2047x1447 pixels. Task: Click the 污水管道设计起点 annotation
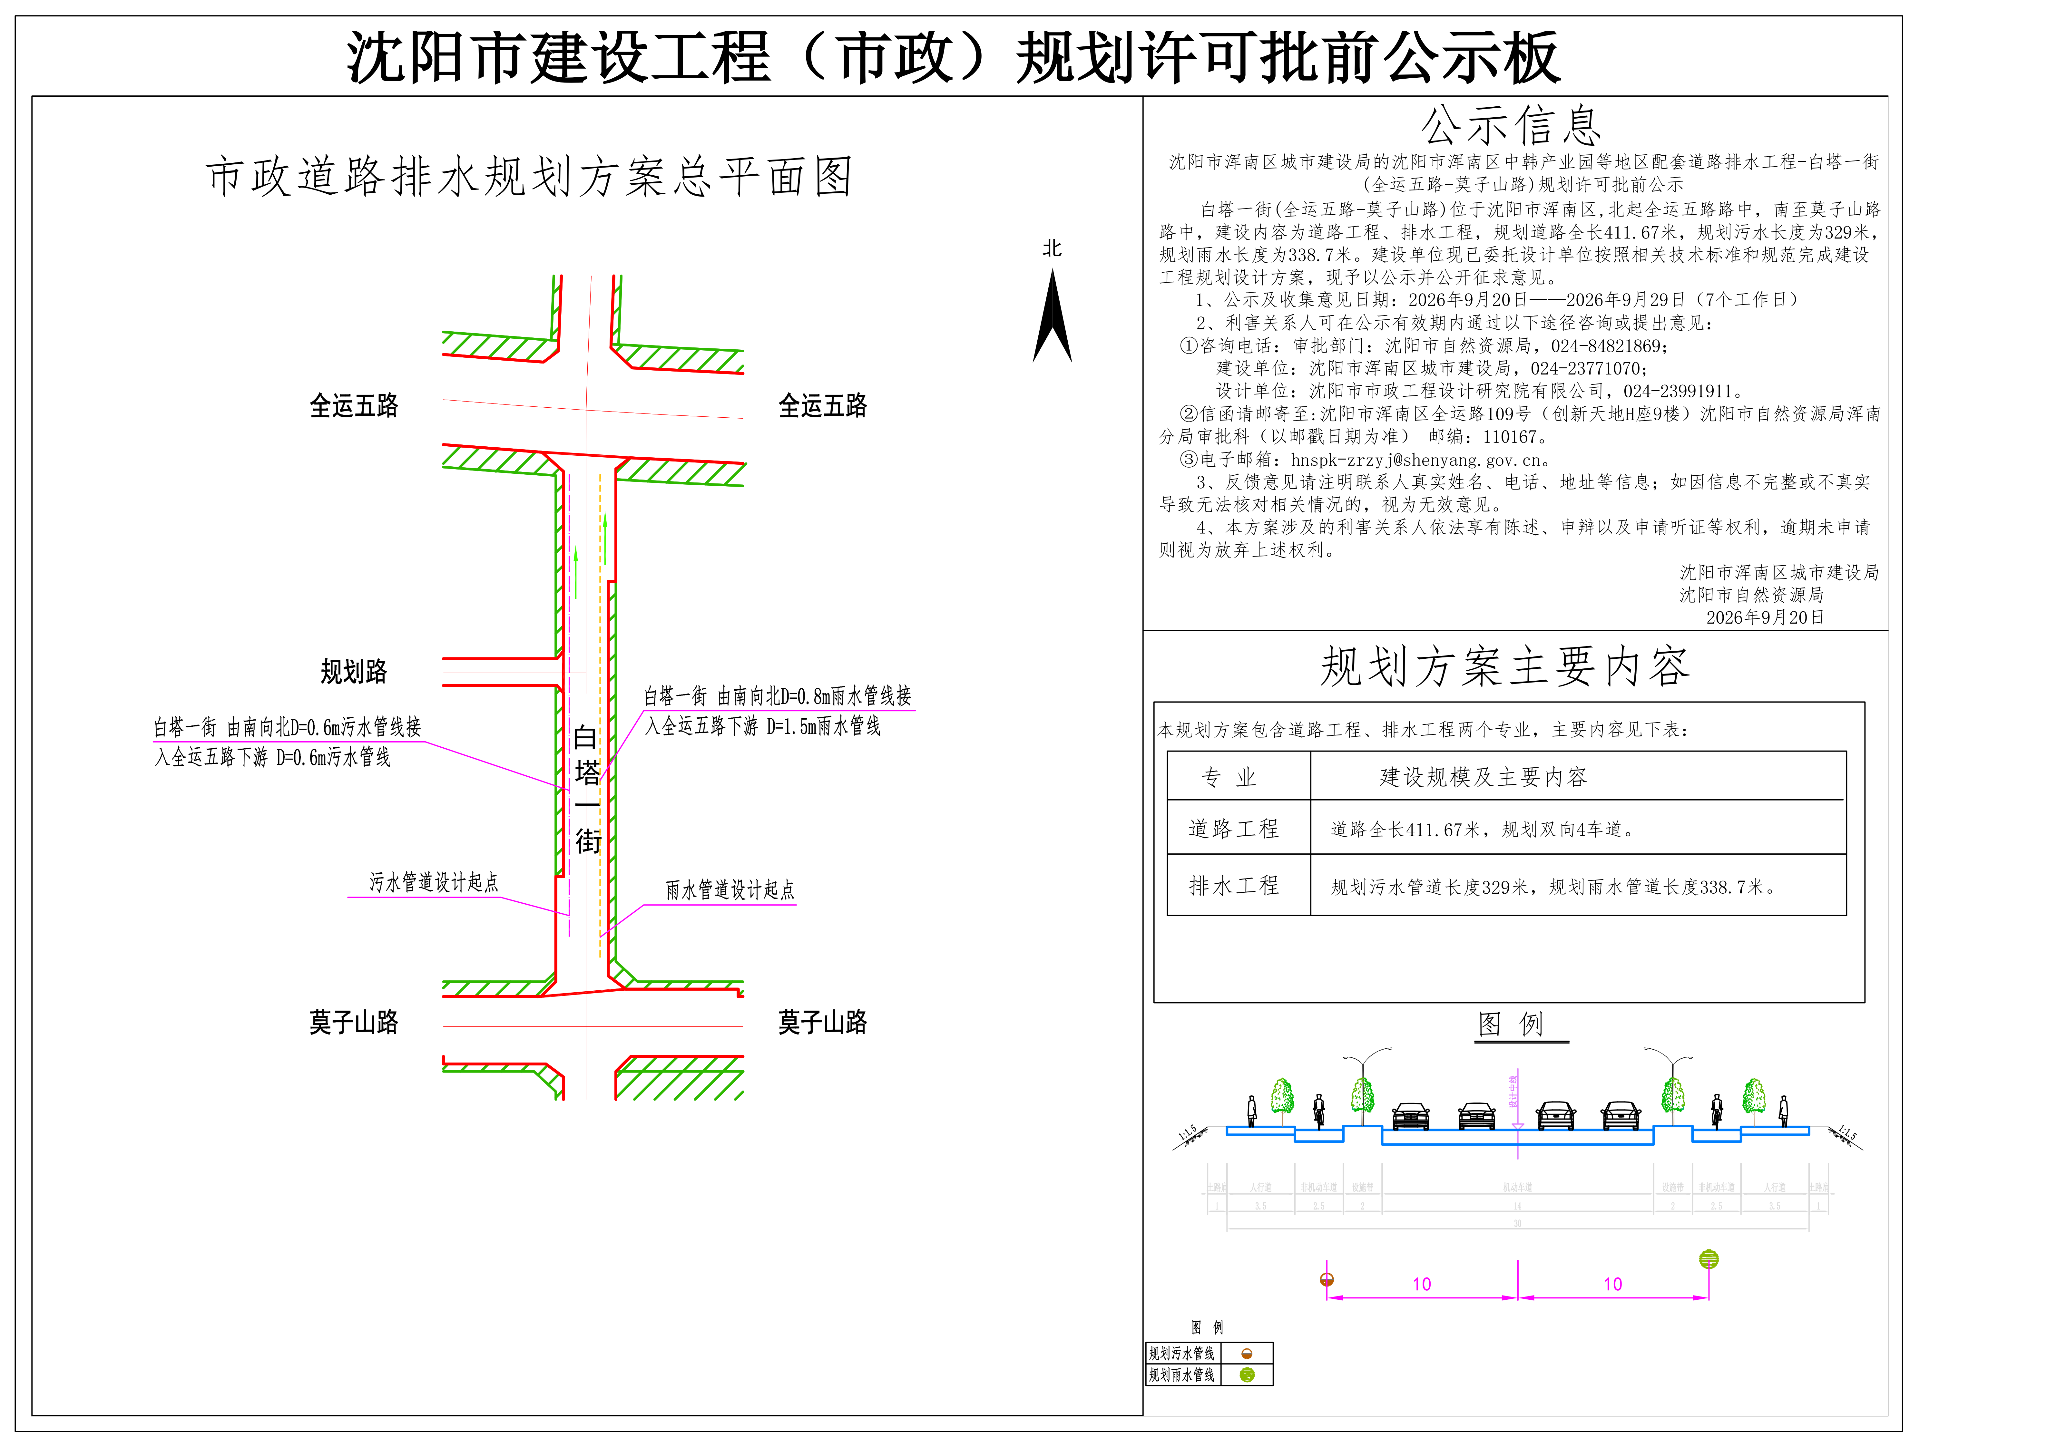tap(434, 882)
